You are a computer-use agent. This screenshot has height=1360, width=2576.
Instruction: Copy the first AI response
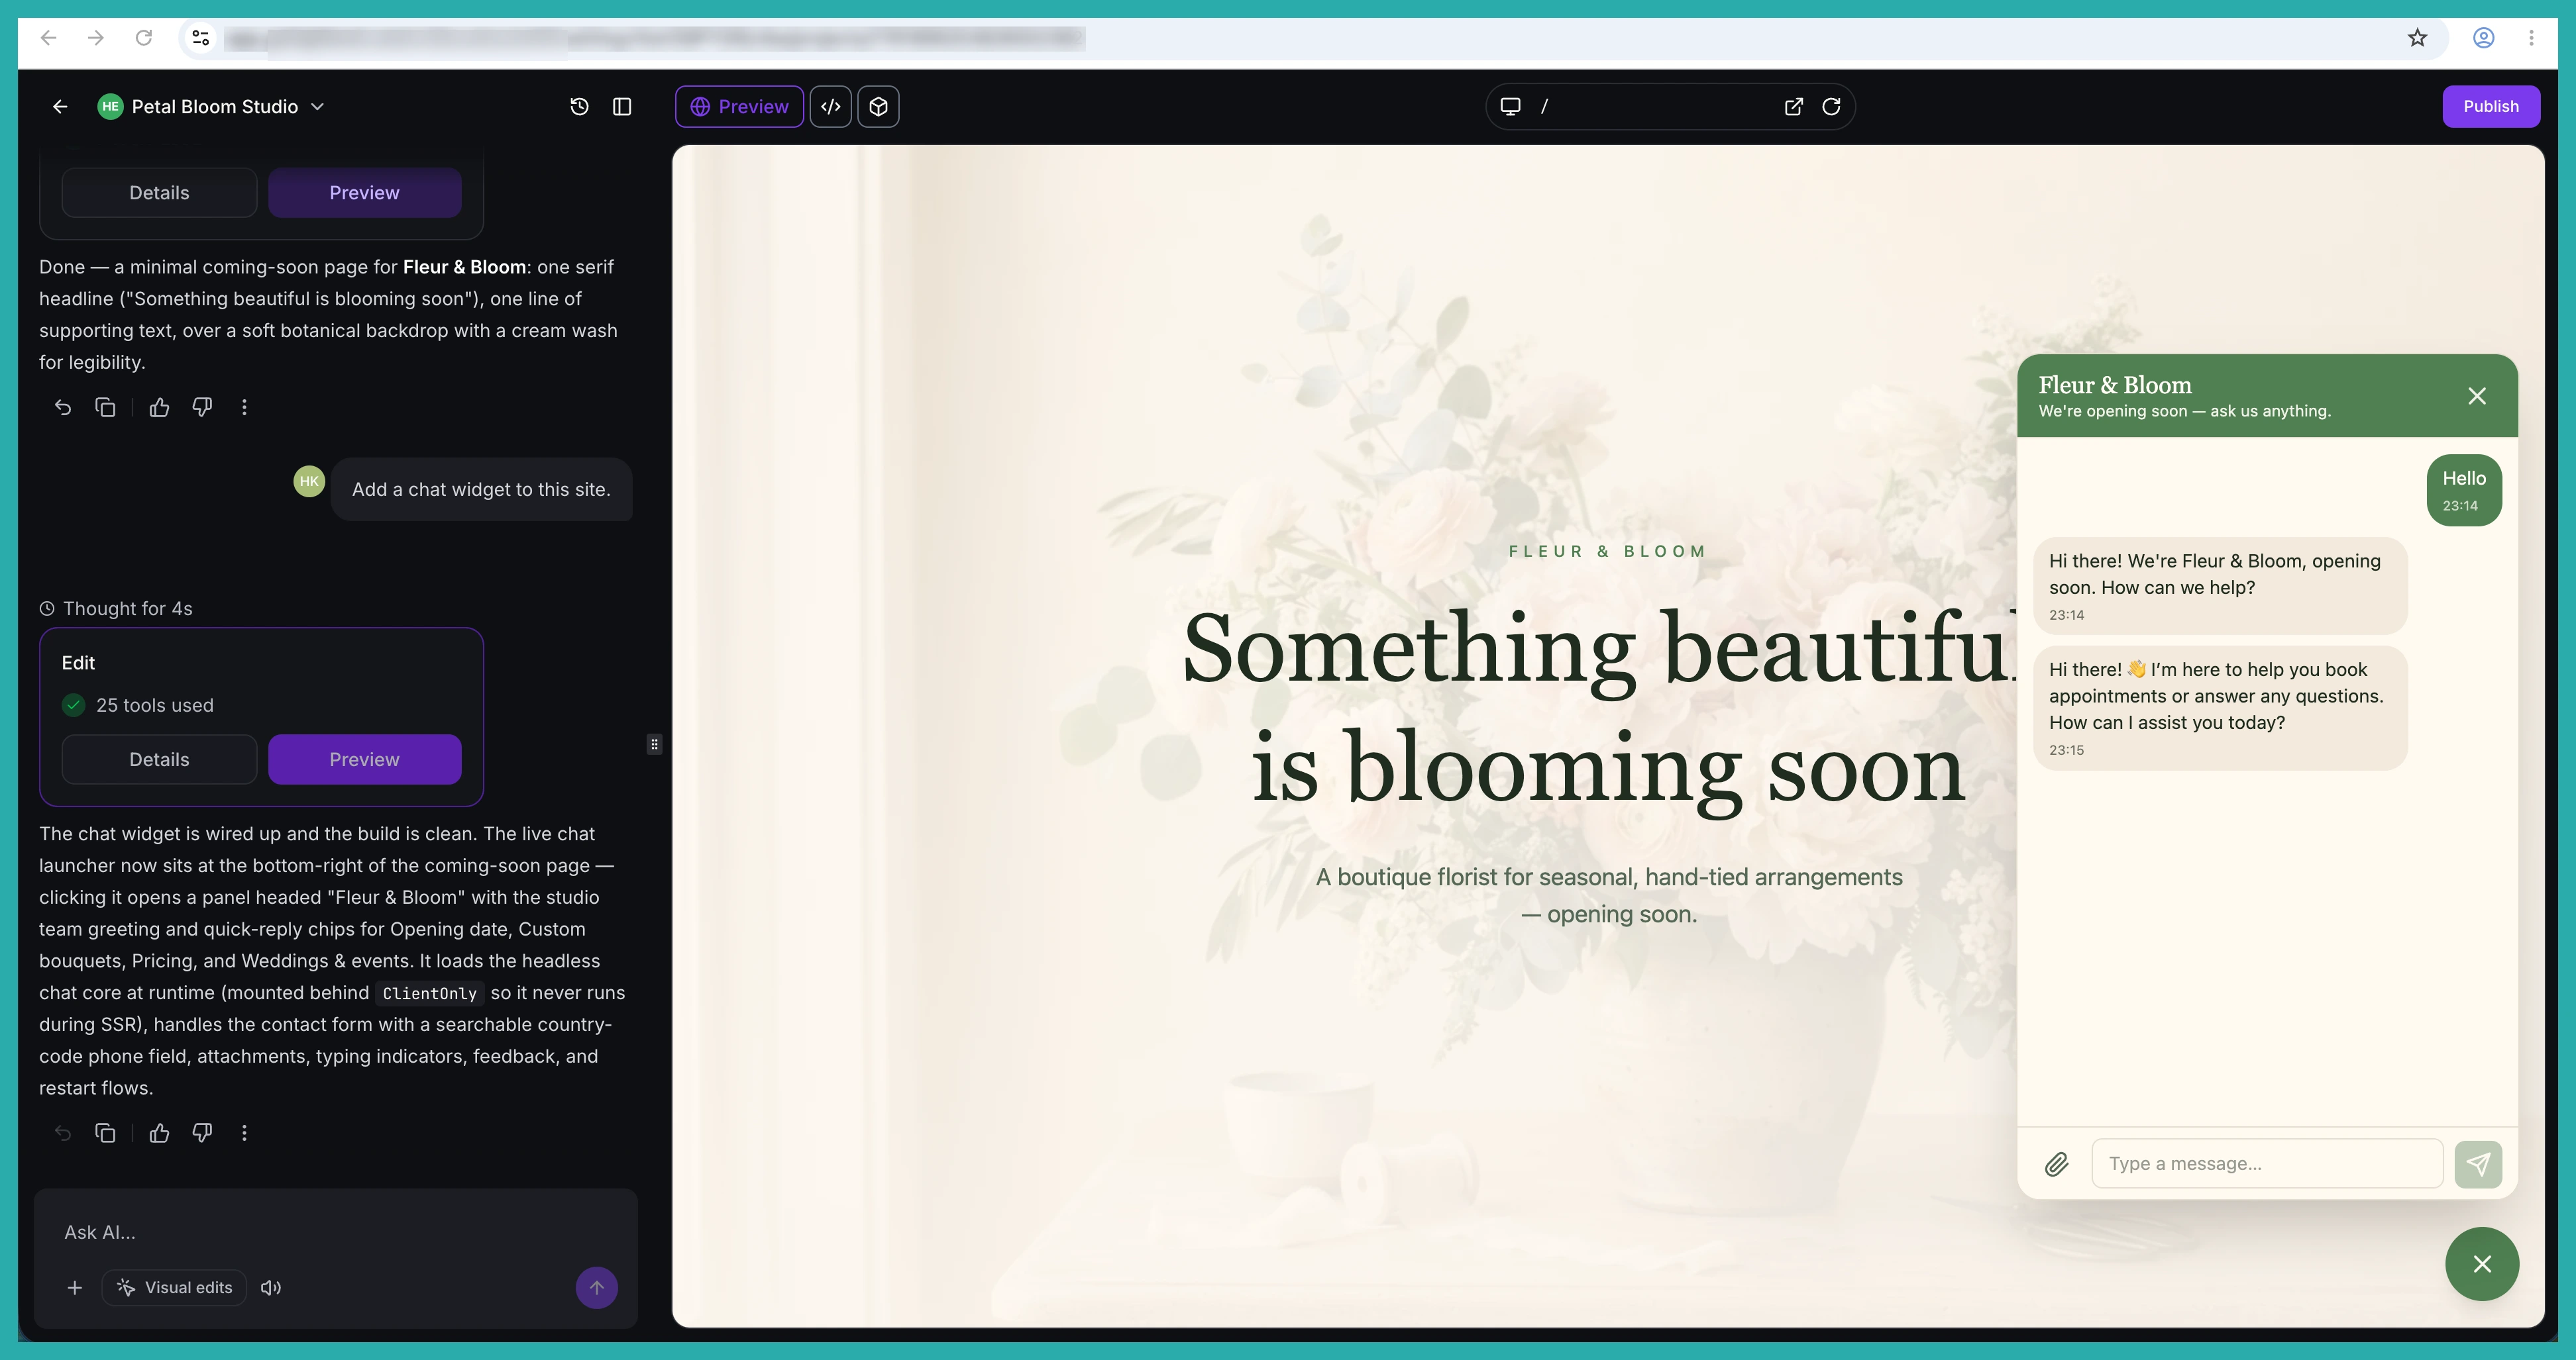106,408
